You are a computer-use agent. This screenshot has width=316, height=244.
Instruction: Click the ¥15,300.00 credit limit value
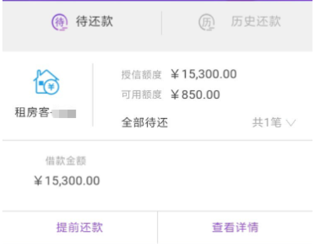[x=204, y=74]
